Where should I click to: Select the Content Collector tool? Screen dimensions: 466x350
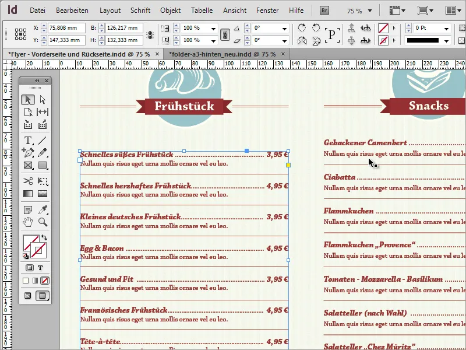point(28,124)
